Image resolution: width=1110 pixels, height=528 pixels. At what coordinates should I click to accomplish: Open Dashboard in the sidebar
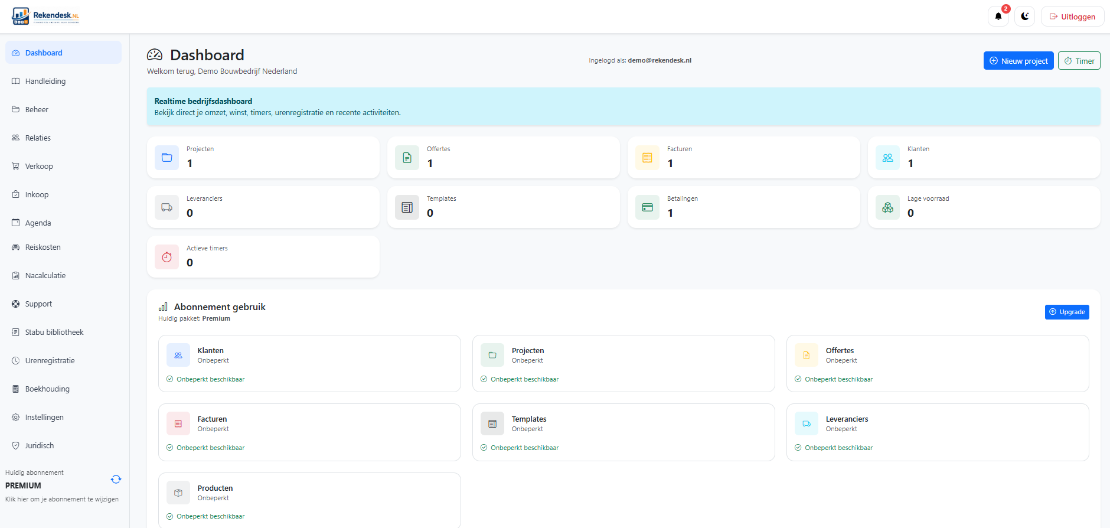(x=63, y=53)
